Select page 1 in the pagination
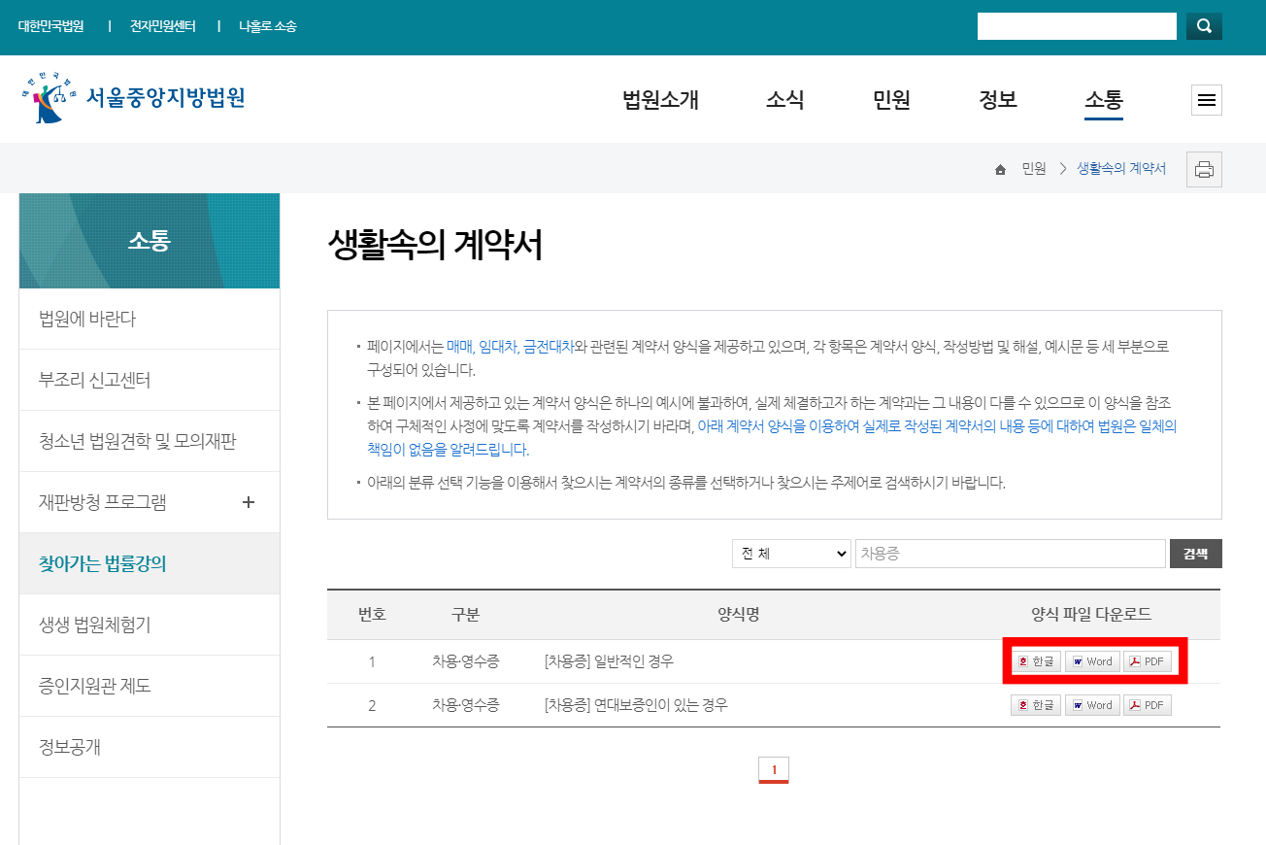1266x845 pixels. pyautogui.click(x=775, y=768)
